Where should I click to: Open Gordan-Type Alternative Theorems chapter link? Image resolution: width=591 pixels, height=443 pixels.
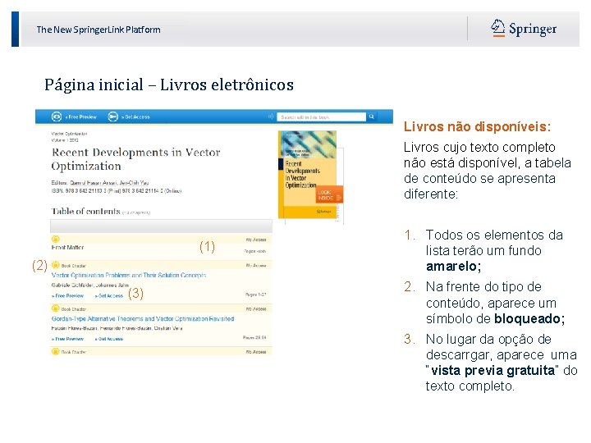143,318
